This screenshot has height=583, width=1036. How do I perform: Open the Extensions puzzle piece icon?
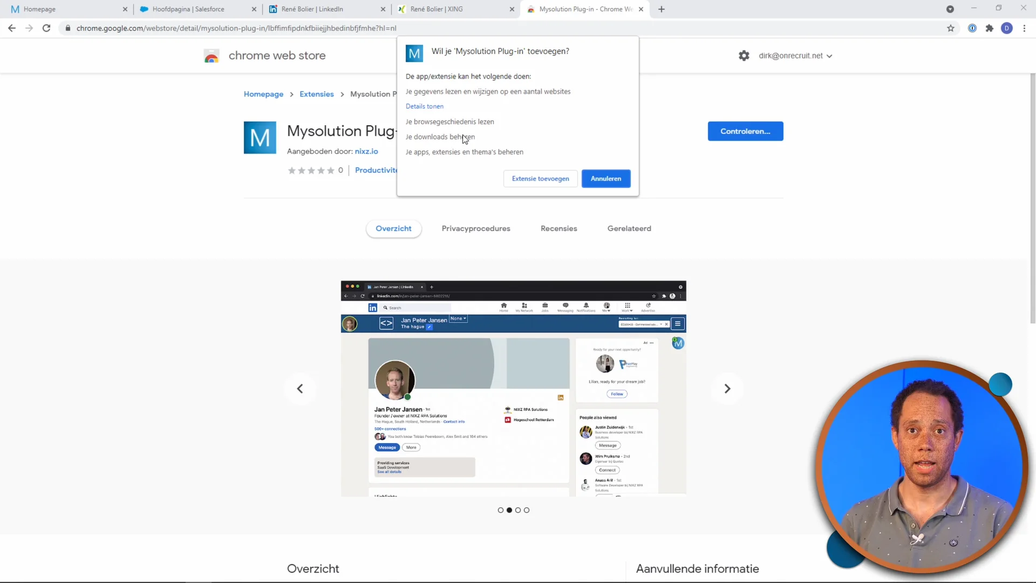click(x=989, y=28)
